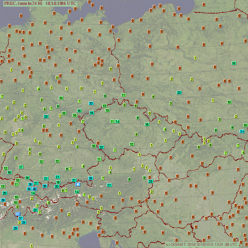Screen dimensions: 248x248
Task: Click the 37 marker below the 51
Action: (20, 218)
